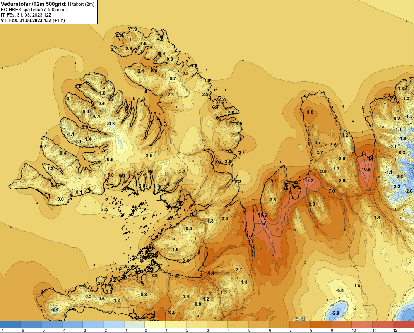Screen dimensions: 414x333
Task: Pick legend swatch between -7 and -6
Action: [10, 325]
